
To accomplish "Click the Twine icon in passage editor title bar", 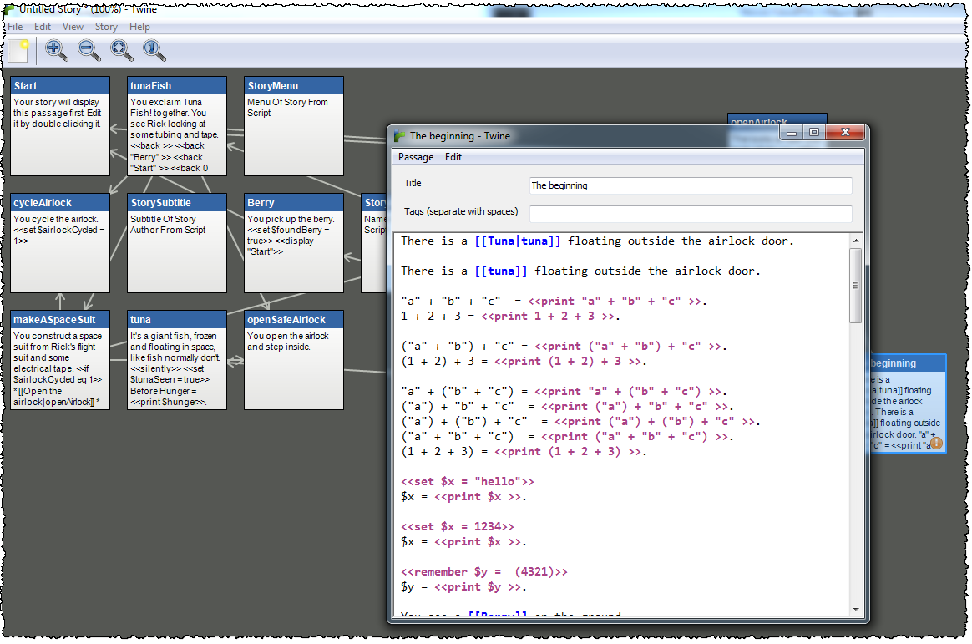I will pyautogui.click(x=400, y=136).
